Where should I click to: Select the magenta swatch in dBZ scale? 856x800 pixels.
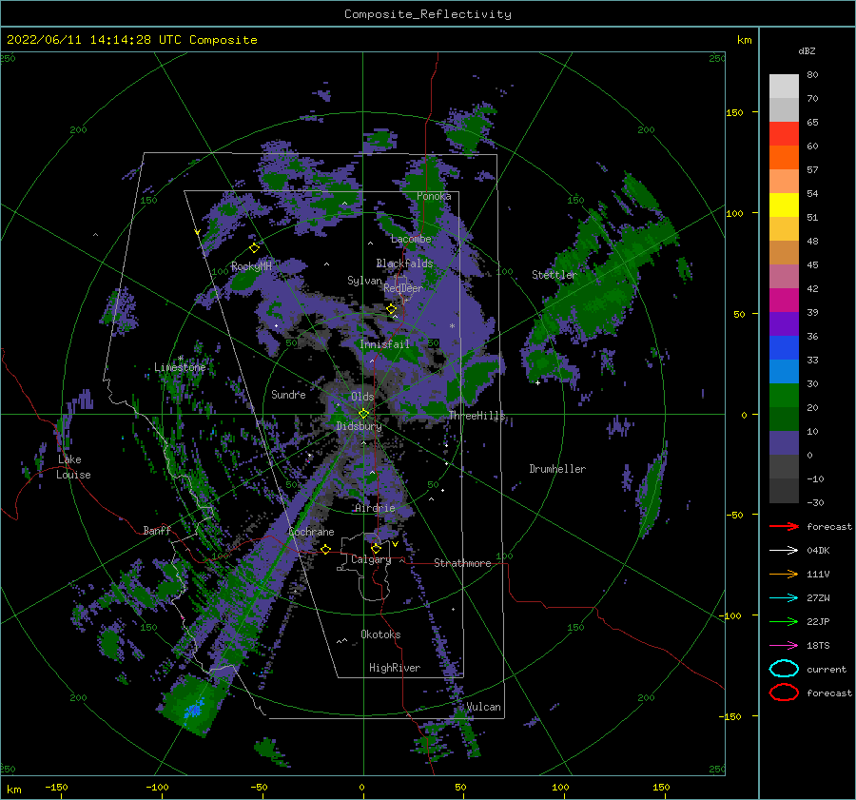point(784,300)
